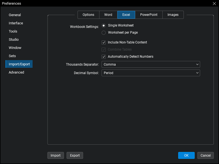The image size is (219, 164).
Task: Open the Images tab
Action: (173, 15)
